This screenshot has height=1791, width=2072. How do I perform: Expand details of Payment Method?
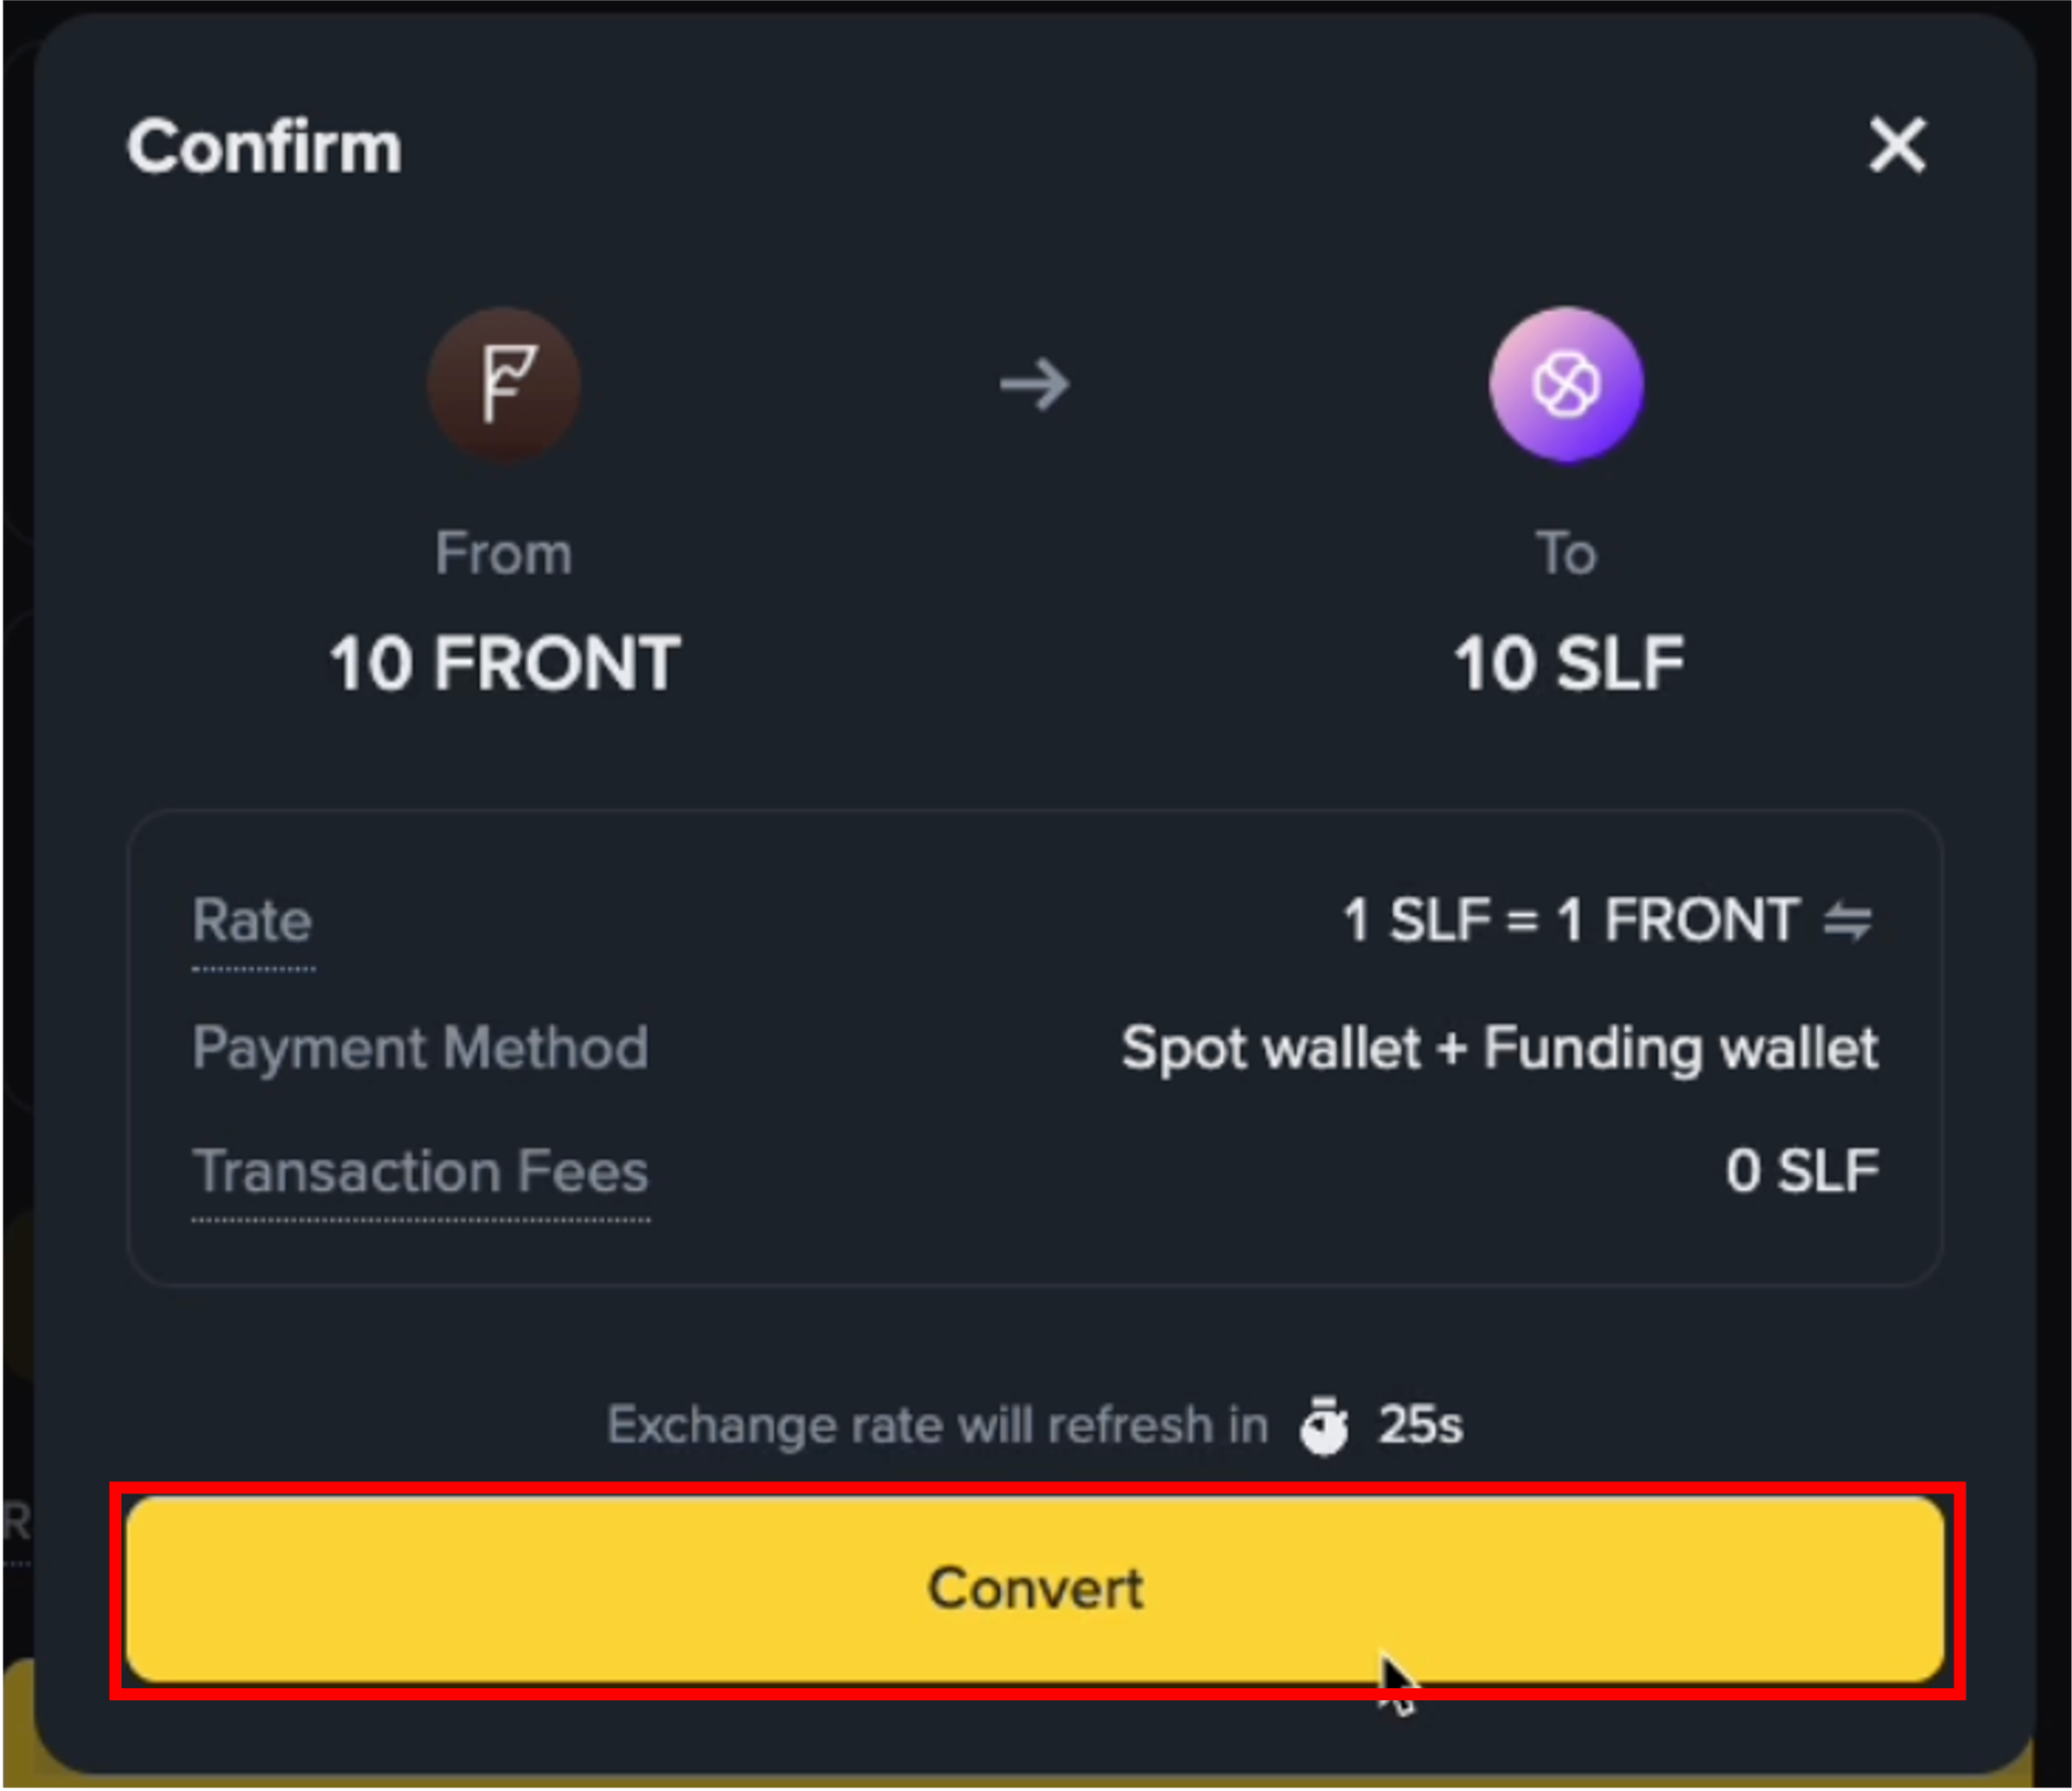pyautogui.click(x=420, y=1049)
